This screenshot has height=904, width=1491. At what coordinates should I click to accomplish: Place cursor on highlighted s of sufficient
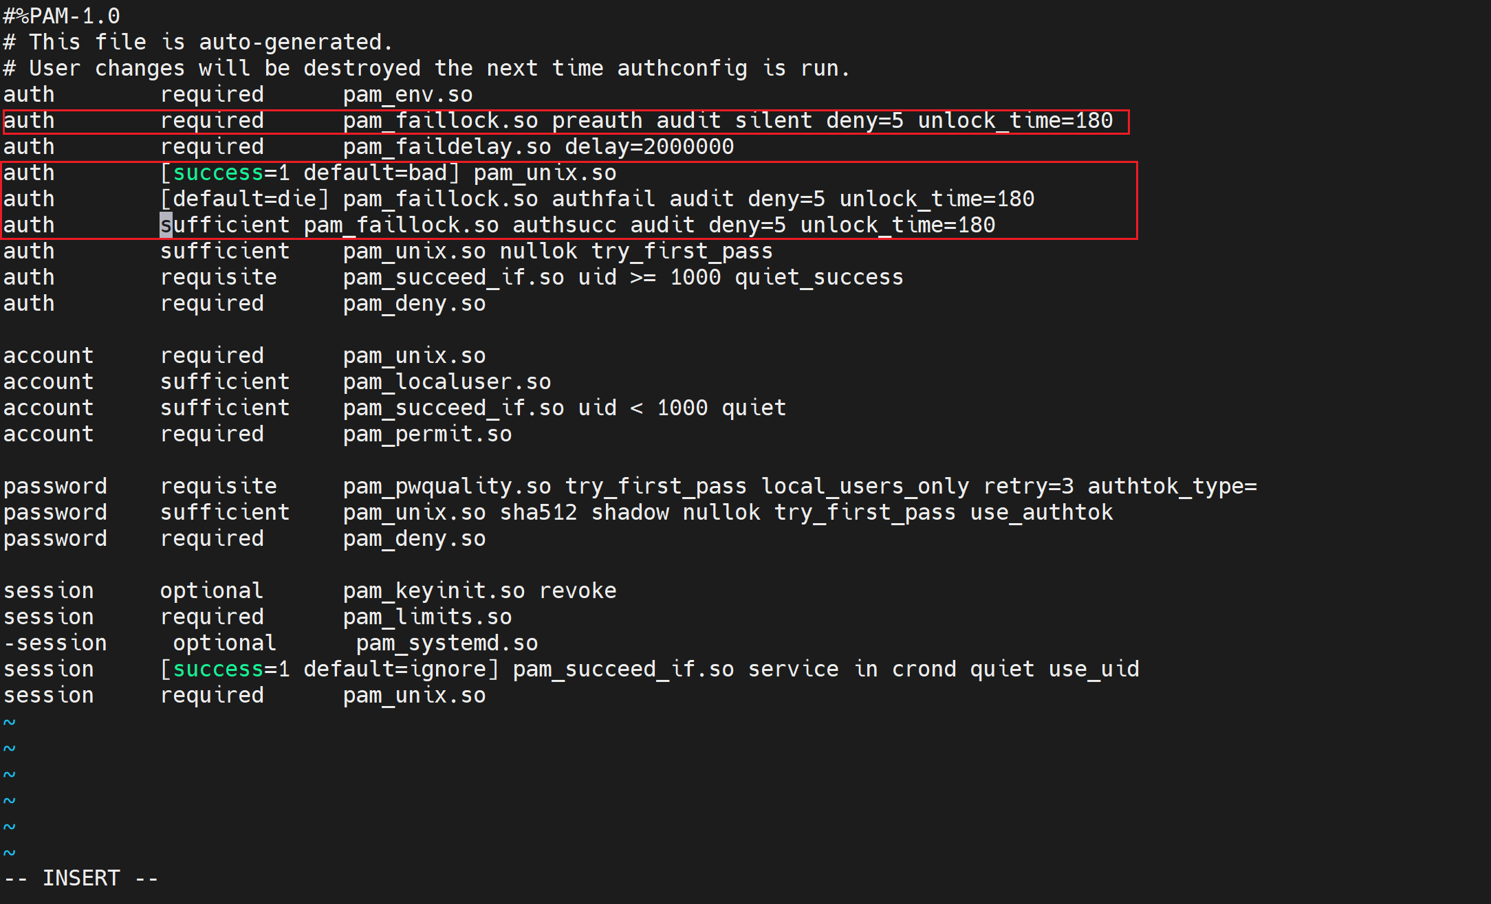coord(166,225)
